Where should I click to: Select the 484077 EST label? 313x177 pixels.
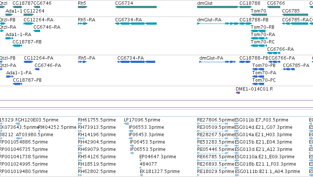click(148, 164)
